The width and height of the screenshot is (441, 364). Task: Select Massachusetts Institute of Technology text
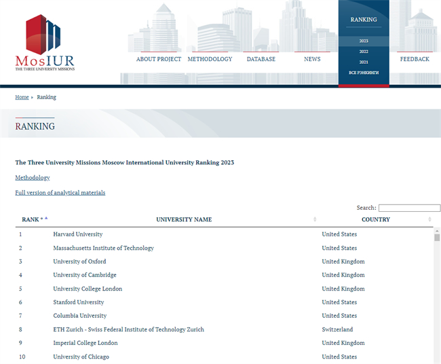click(x=104, y=248)
